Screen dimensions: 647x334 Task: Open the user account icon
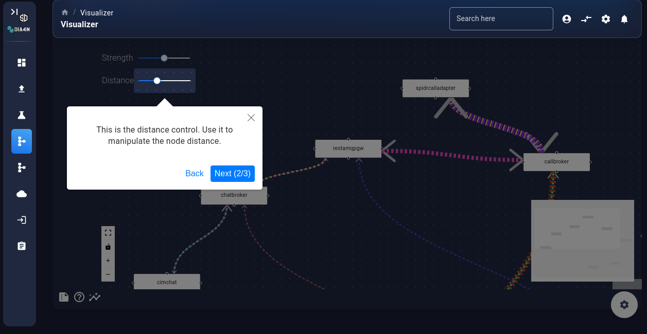tap(567, 19)
